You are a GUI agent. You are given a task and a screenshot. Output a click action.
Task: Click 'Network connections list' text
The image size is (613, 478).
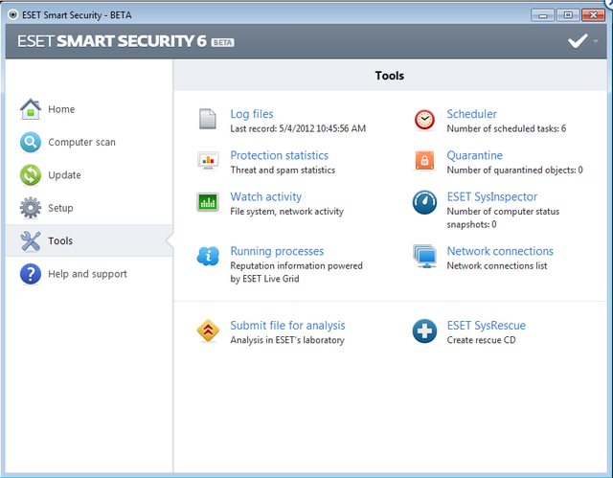(497, 265)
